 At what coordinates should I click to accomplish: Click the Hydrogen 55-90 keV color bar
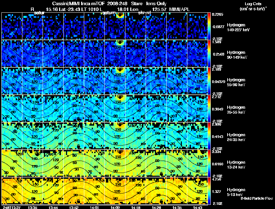(209, 81)
